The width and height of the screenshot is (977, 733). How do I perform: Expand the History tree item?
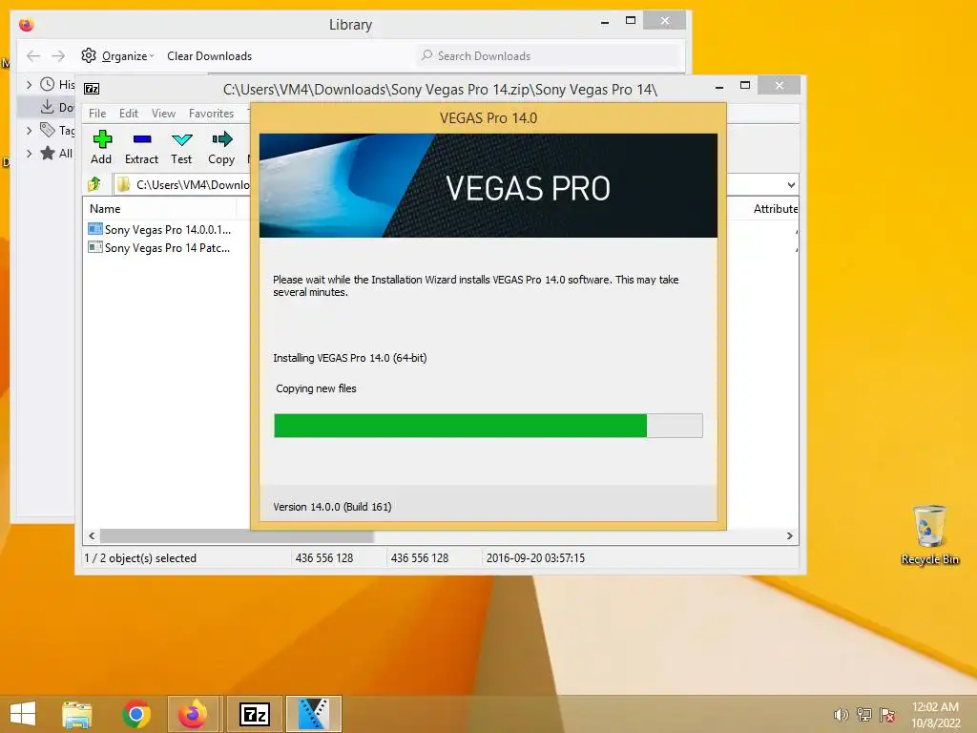click(29, 84)
